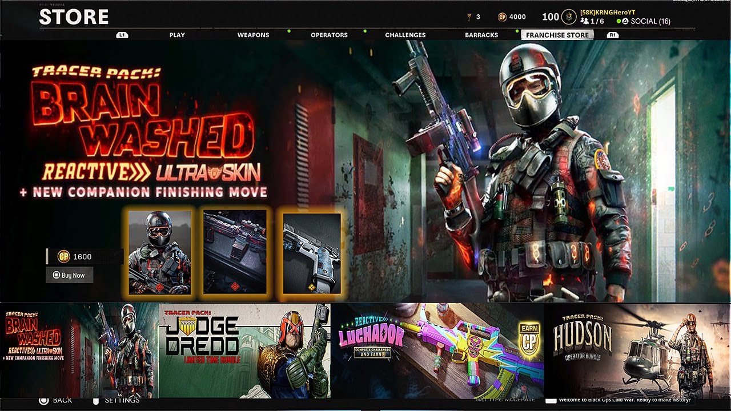The width and height of the screenshot is (731, 411).
Task: Open the Judge Dredd limited time bundle
Action: tap(245, 350)
